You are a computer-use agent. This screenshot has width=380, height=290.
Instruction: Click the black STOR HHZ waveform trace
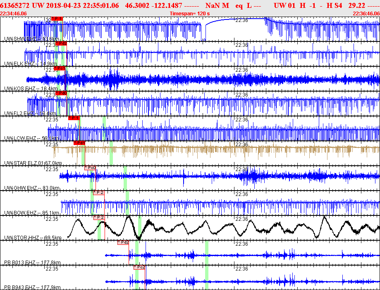(223, 227)
